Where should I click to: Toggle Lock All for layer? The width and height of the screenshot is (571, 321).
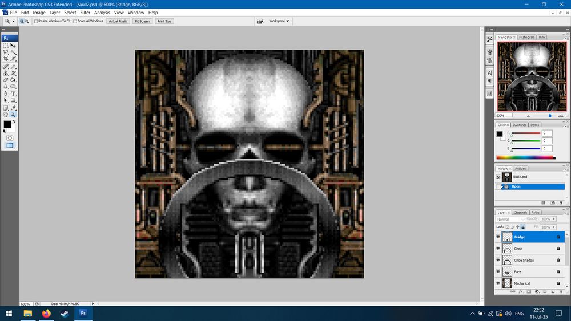[x=523, y=227]
